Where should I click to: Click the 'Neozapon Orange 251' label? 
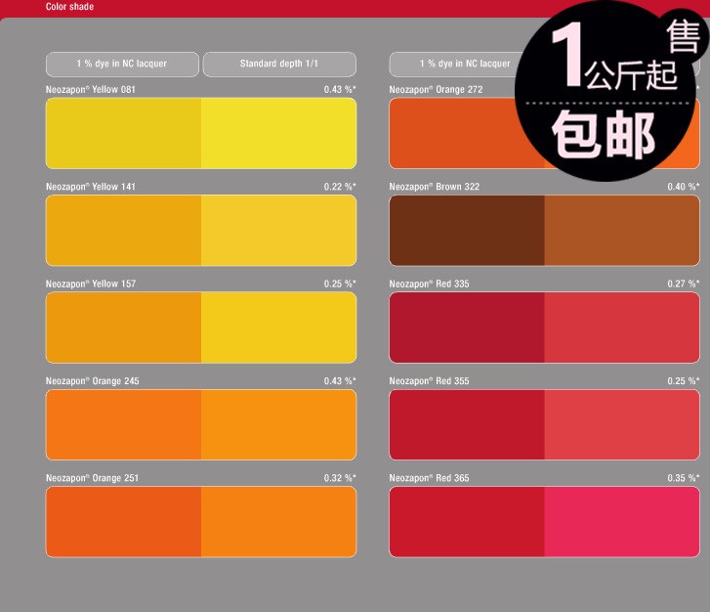coord(93,478)
